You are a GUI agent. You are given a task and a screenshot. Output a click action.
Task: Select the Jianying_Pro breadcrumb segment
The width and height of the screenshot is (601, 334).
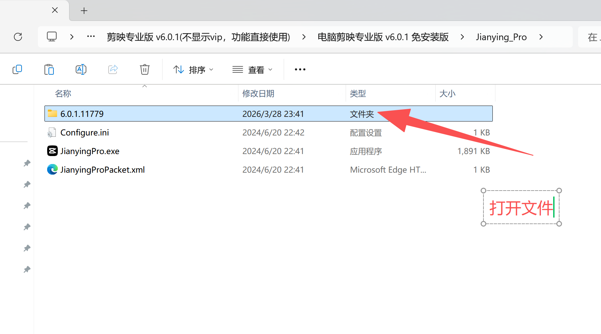501,37
